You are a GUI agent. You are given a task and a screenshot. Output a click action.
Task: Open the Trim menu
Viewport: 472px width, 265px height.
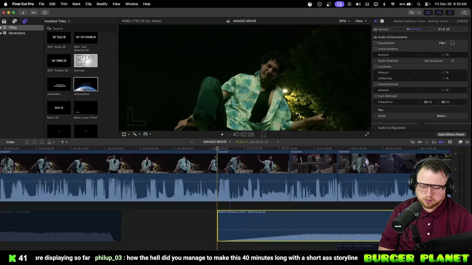point(64,4)
